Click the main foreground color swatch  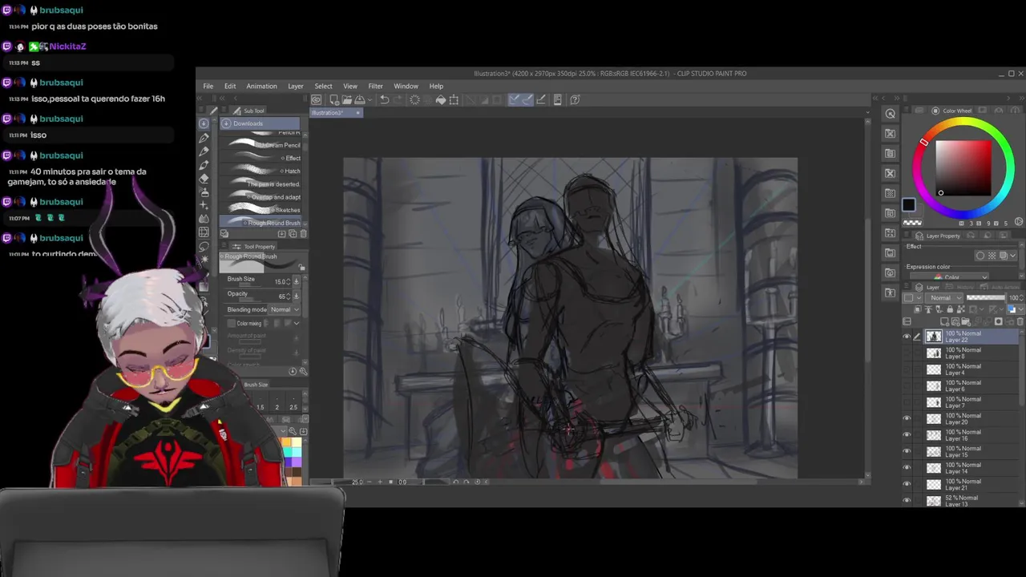[908, 205]
